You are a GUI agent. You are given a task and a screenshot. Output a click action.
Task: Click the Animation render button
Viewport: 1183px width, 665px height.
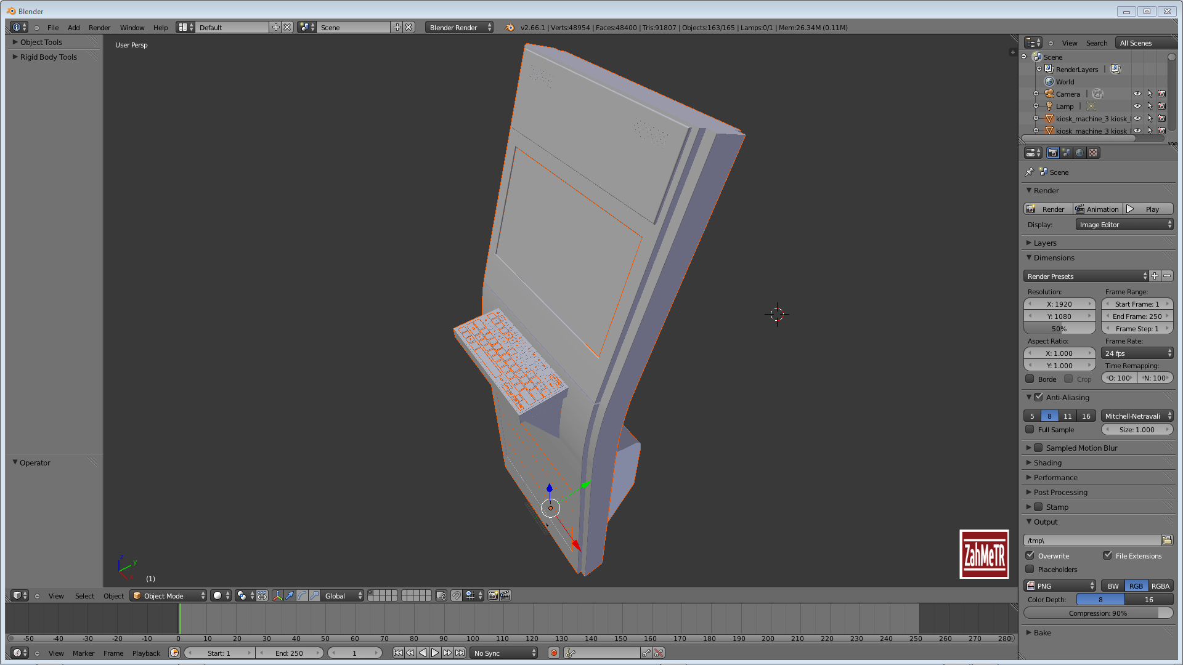[x=1097, y=209]
